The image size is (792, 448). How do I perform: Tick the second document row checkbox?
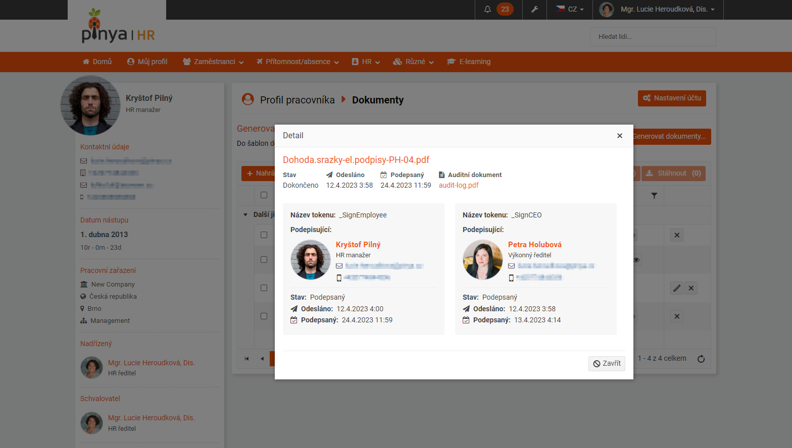264,259
